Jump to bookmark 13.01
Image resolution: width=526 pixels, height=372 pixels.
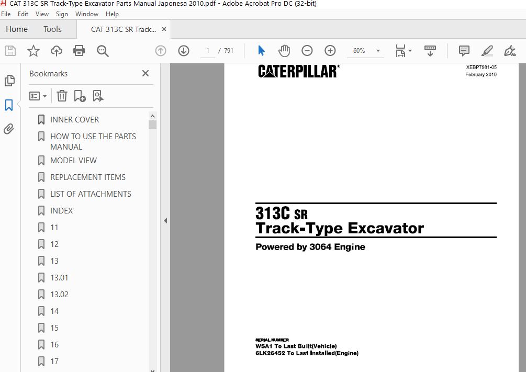tap(59, 278)
